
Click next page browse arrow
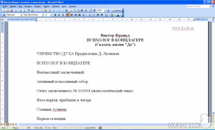[213, 121]
